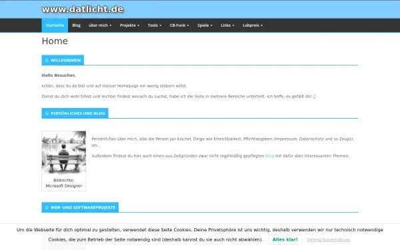This screenshot has width=400, height=250.
Task: Expand the Lobpreis dropdown menu
Action: pos(253,25)
